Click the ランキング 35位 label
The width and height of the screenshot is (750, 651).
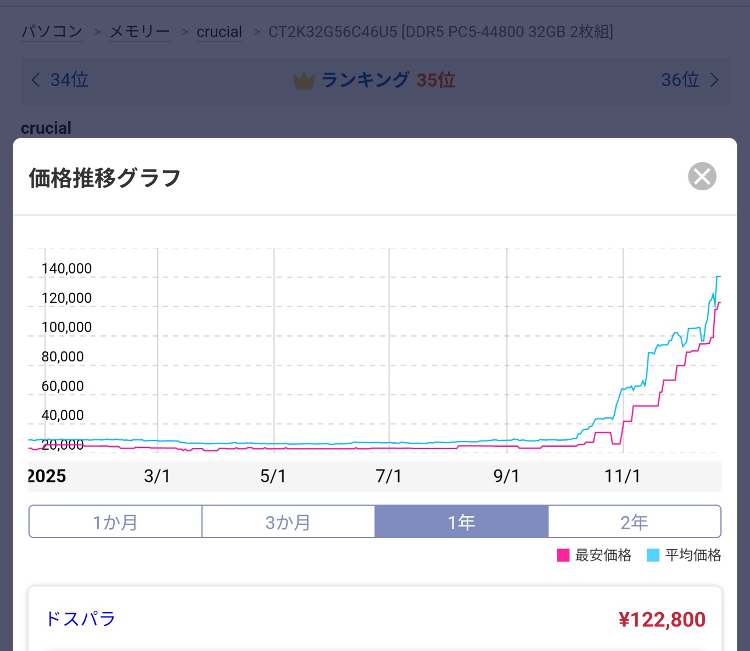pyautogui.click(x=388, y=80)
